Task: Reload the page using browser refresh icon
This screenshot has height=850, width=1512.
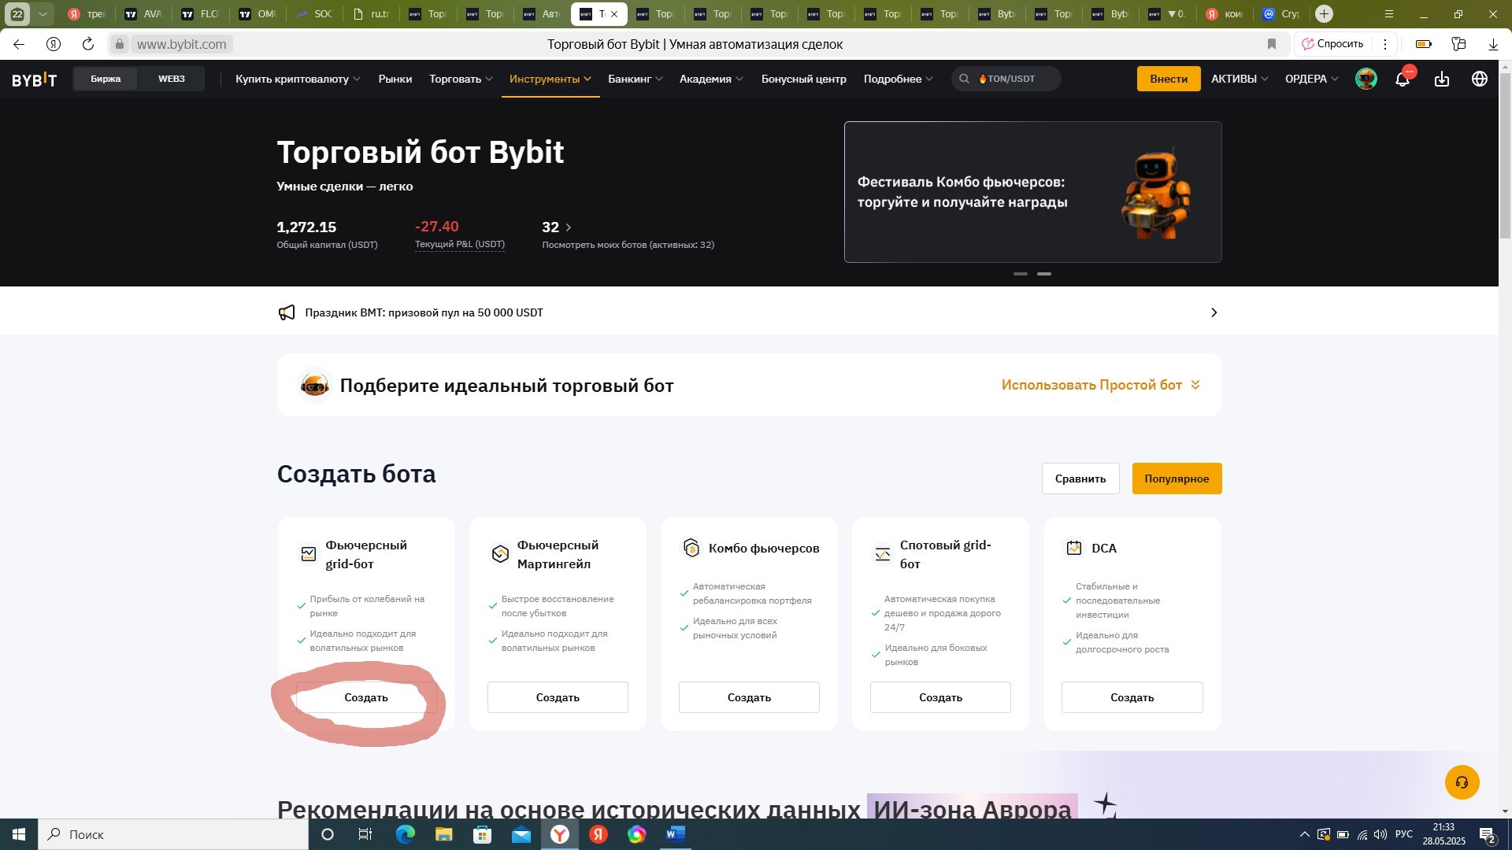Action: 88,44
